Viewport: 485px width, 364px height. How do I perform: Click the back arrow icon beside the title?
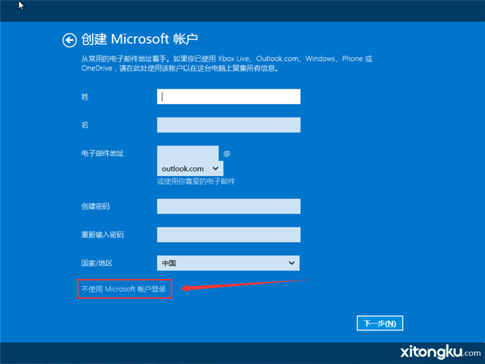click(69, 40)
